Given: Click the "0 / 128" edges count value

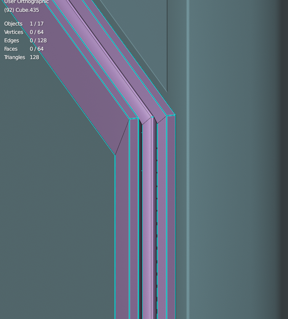Looking at the screenshot, I should 38,40.
